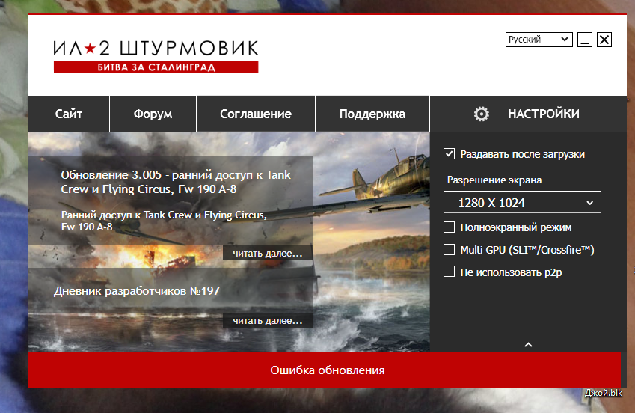Select the Джой.blk desktop file label
This screenshot has height=413, width=635.
click(x=604, y=393)
